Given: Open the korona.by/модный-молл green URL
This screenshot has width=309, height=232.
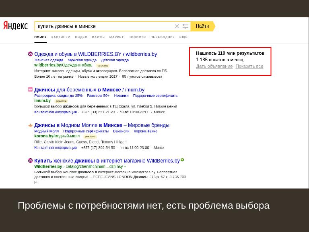Looking at the screenshot, I should click(57, 136).
